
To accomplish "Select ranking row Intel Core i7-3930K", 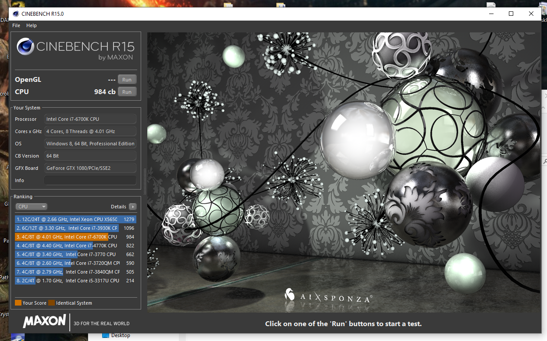I will [x=75, y=228].
